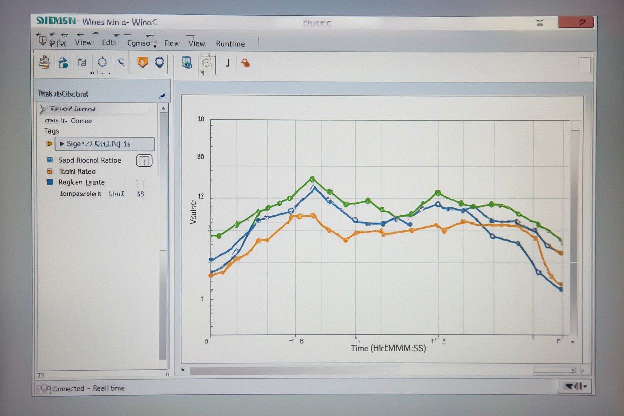
Task: Expand the top collapsed row in the tag list
Action: point(43,108)
